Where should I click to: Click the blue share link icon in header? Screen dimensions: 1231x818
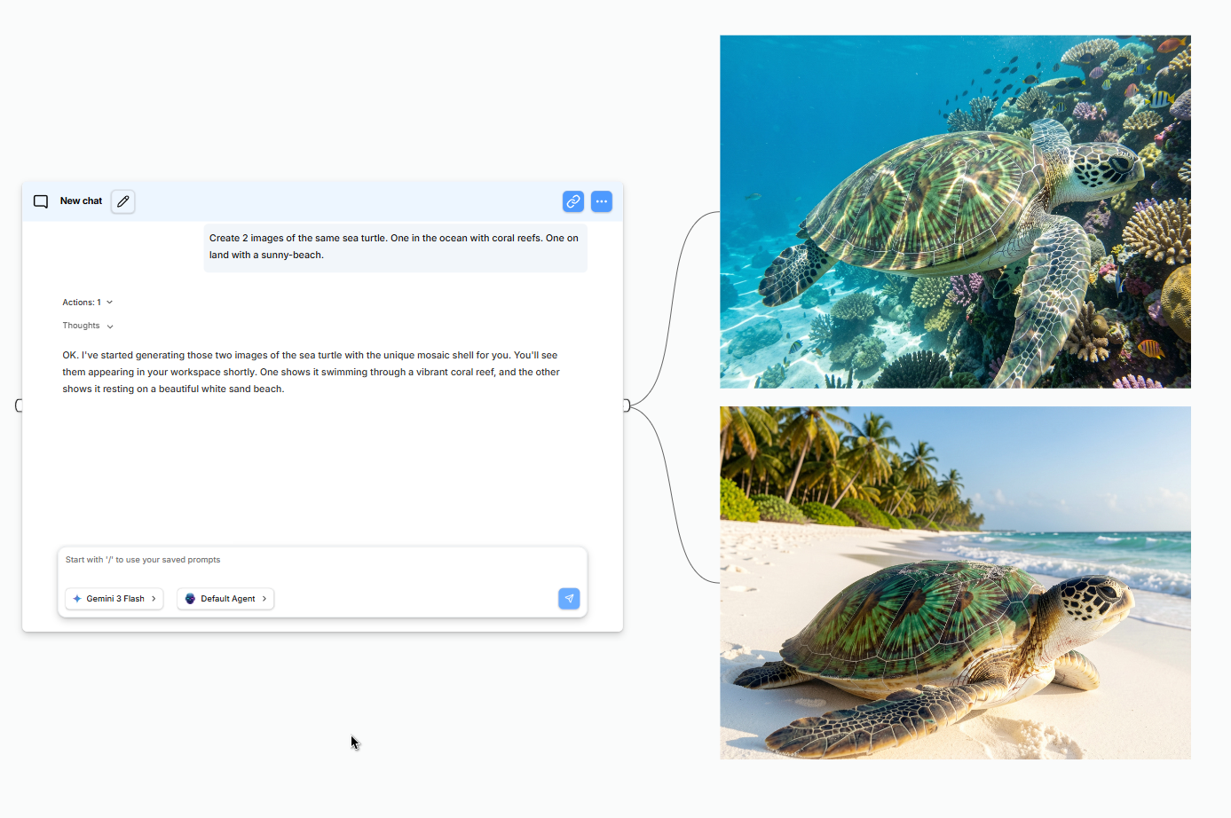pos(572,201)
